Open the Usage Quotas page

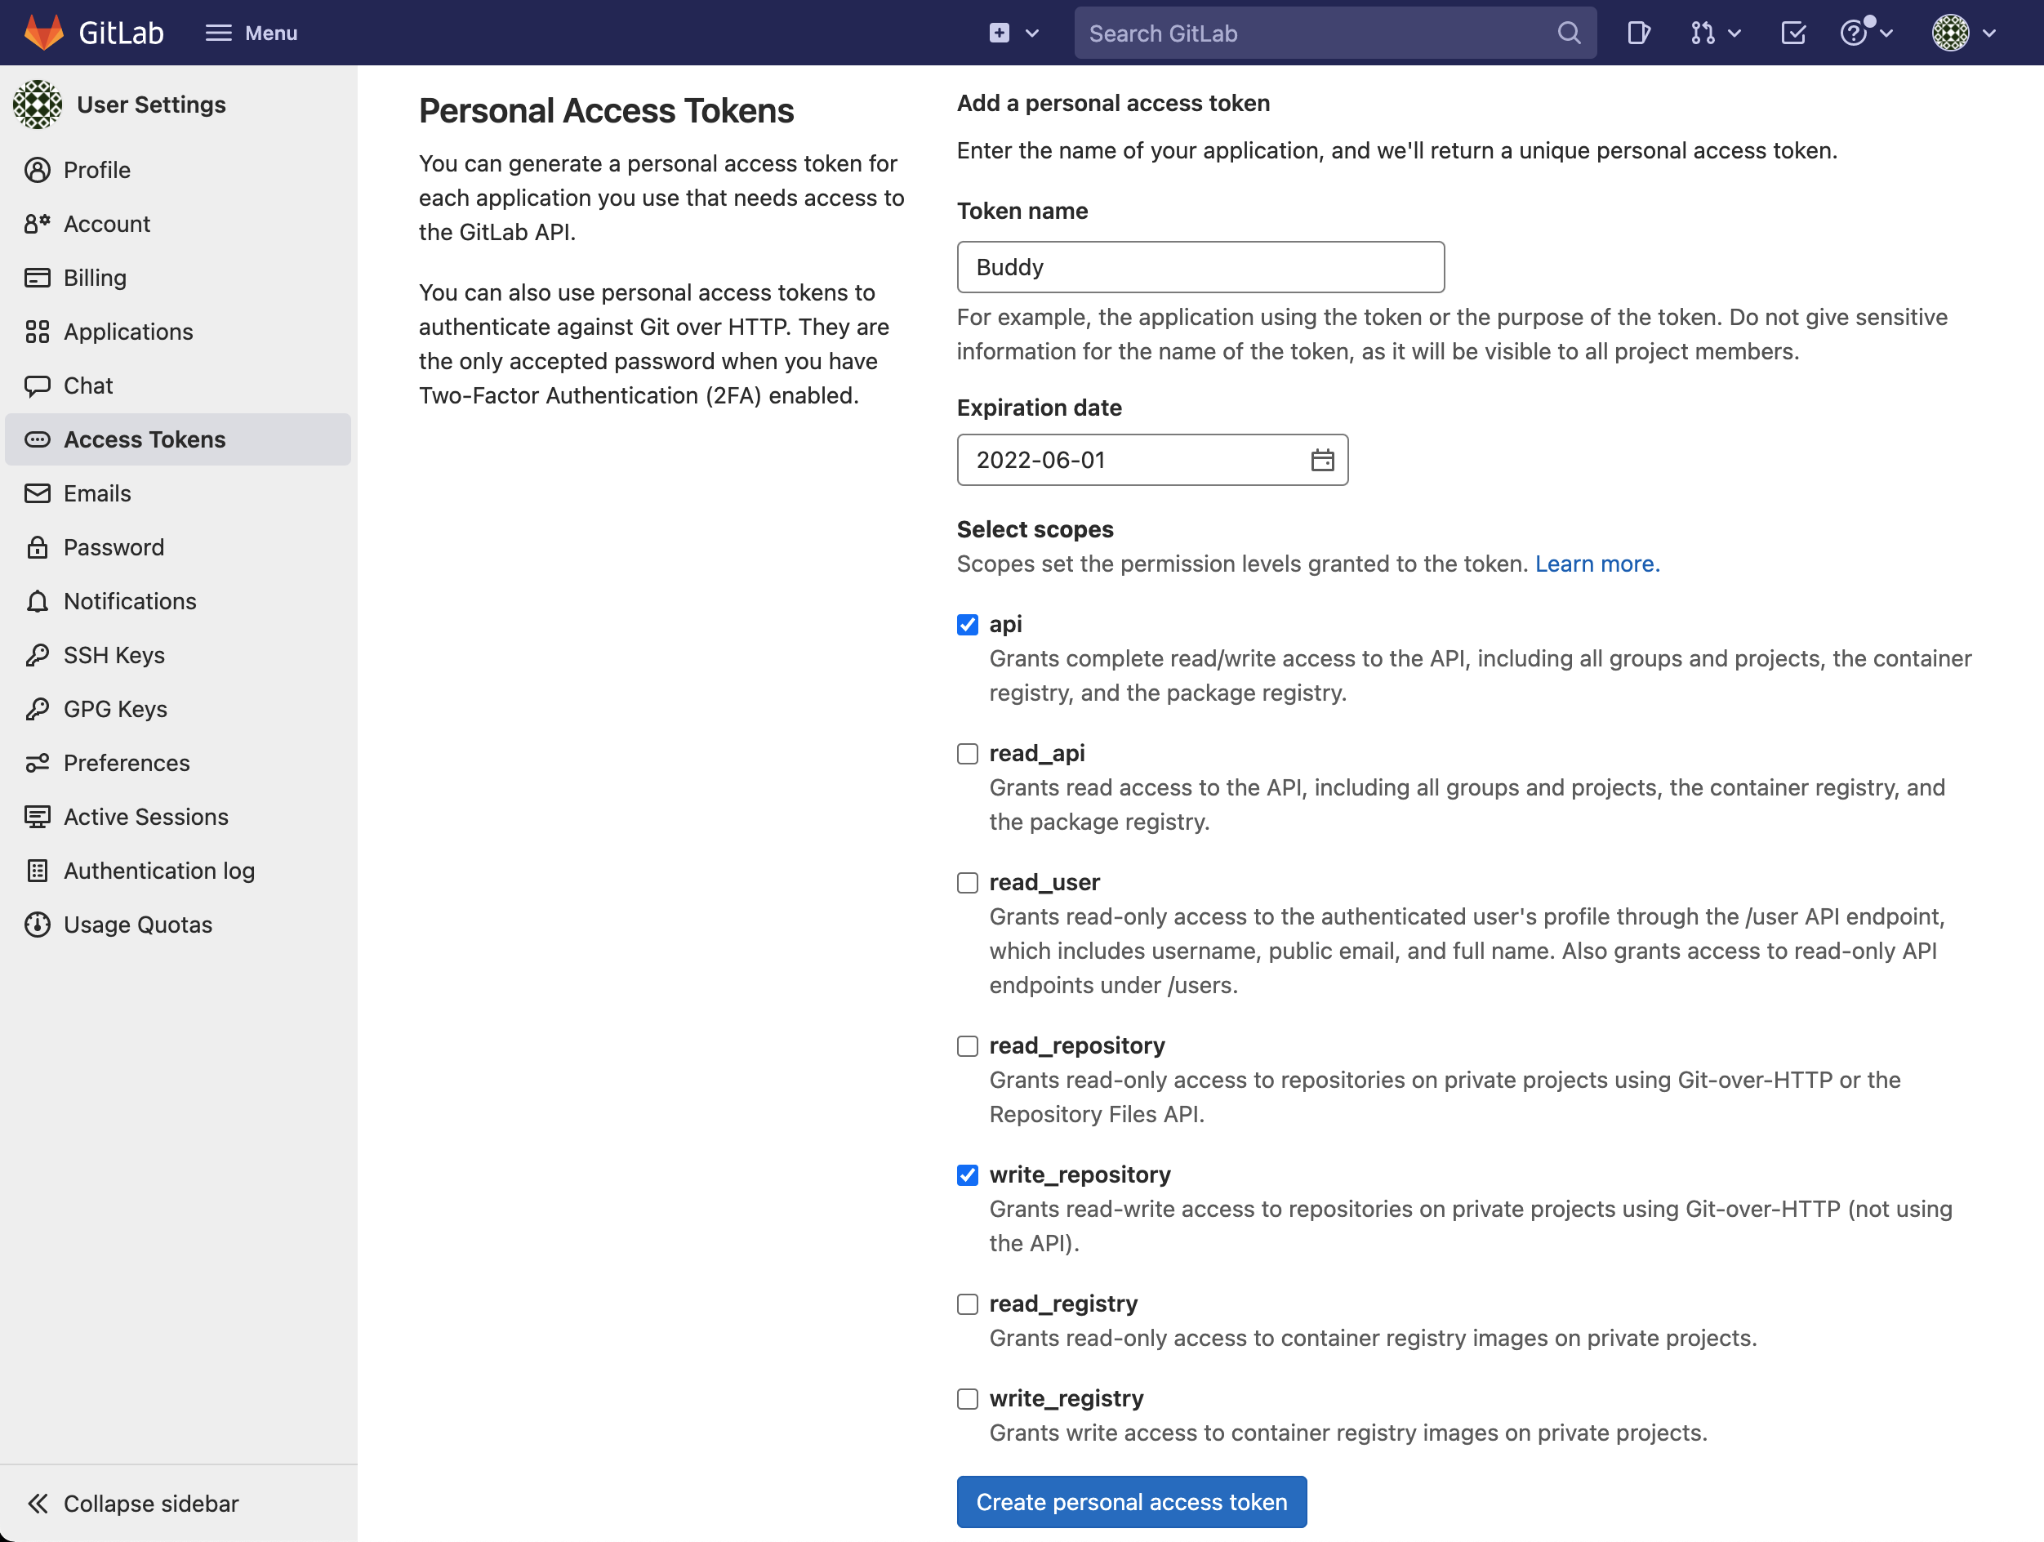click(x=136, y=924)
